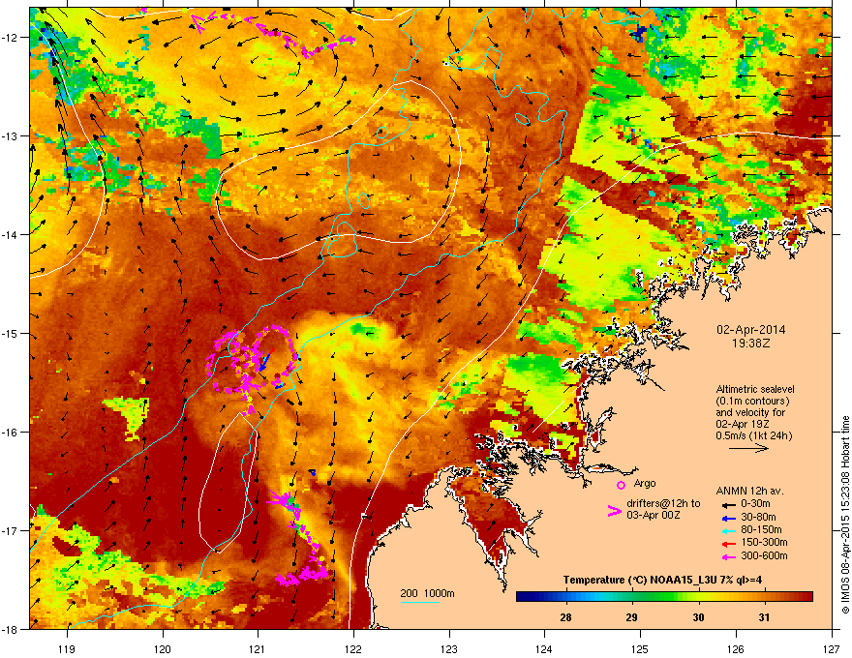Screen dimensions: 852x658
Task: Click the '200 1000m' bathymetry label
Action: pyautogui.click(x=427, y=593)
